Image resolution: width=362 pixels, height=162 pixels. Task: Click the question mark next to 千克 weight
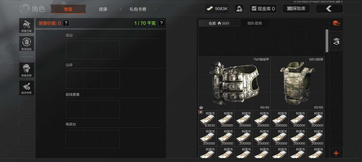(x=161, y=23)
